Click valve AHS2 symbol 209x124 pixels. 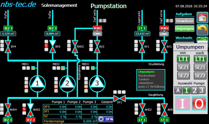(142, 110)
